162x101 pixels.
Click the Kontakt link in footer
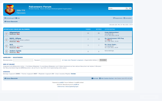click(x=95, y=78)
